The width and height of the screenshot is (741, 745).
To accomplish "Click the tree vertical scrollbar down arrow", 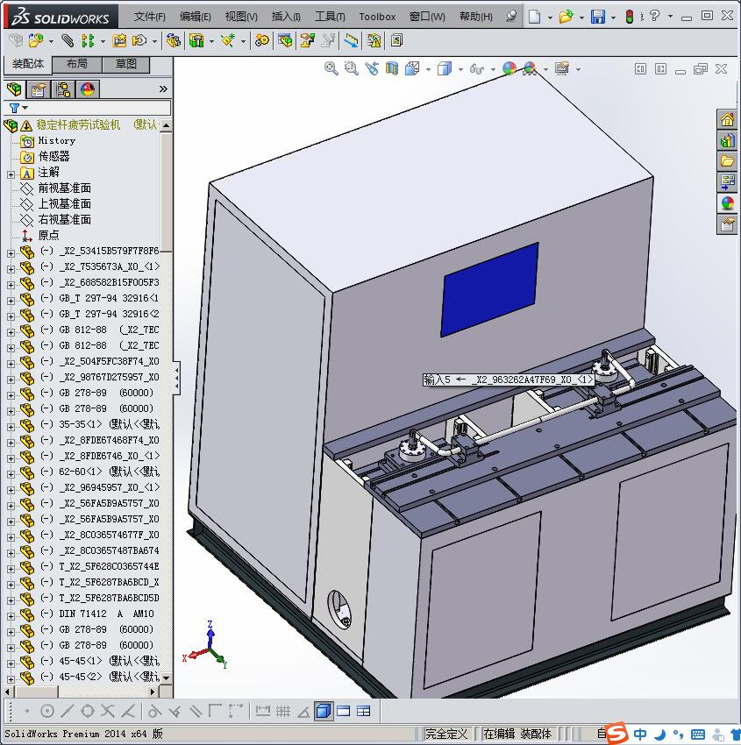I will click(x=167, y=678).
